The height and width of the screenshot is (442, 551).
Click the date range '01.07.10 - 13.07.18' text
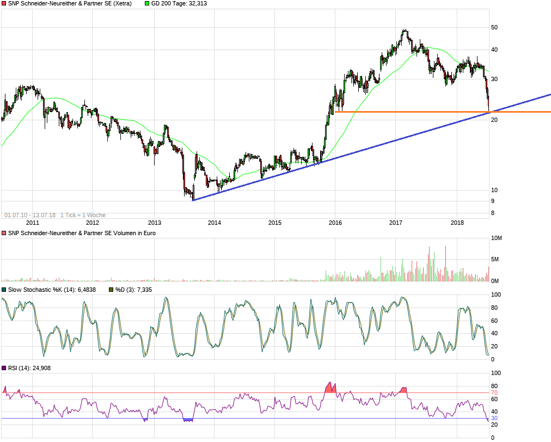coord(30,215)
